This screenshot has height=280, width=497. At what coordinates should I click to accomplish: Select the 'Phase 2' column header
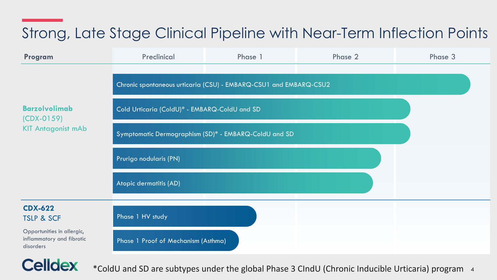pos(345,57)
